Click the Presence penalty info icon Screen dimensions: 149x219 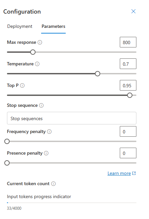[46, 153]
